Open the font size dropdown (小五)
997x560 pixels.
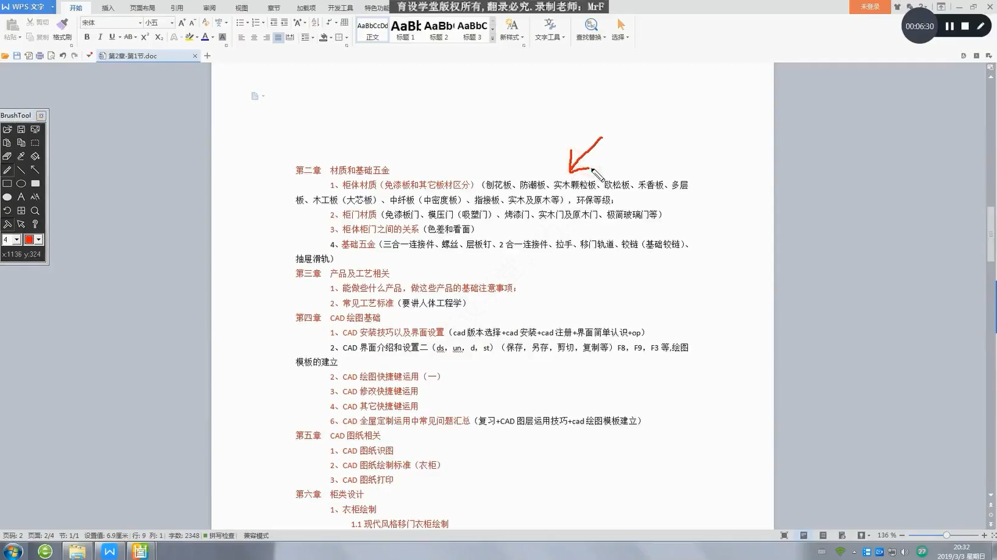pos(172,23)
